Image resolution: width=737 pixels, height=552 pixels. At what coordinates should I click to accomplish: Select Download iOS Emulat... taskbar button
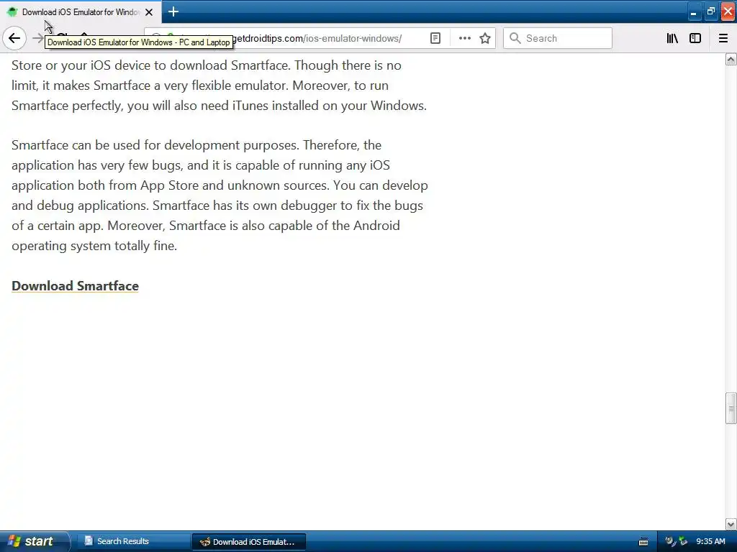point(248,542)
